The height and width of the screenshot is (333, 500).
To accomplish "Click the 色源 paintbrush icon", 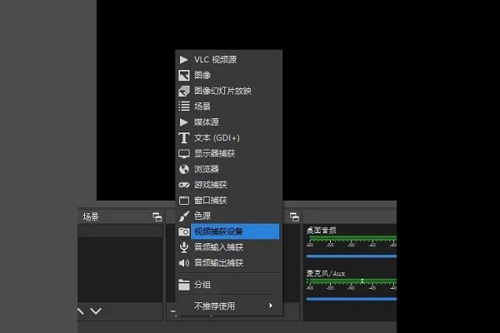I will [x=184, y=216].
